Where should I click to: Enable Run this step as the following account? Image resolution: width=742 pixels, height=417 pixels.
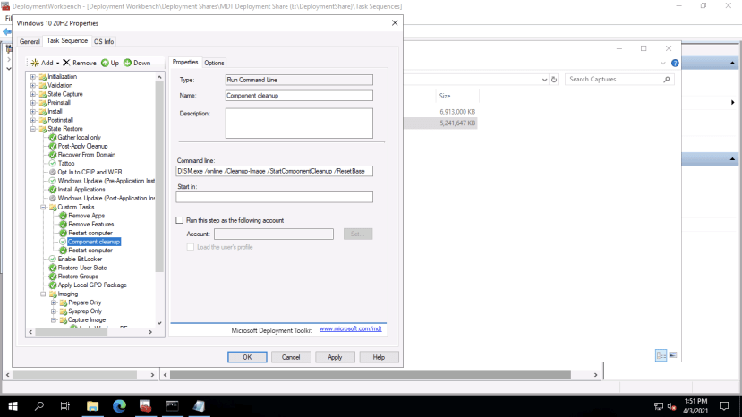tap(180, 220)
